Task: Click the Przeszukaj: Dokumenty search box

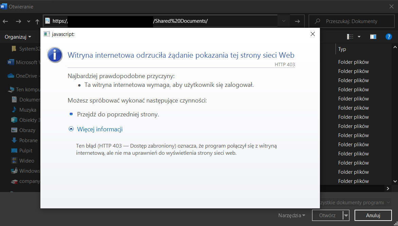Action: [351, 21]
